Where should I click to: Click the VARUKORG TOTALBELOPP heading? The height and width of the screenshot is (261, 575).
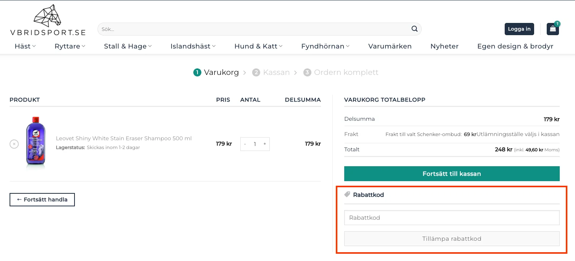click(x=385, y=100)
